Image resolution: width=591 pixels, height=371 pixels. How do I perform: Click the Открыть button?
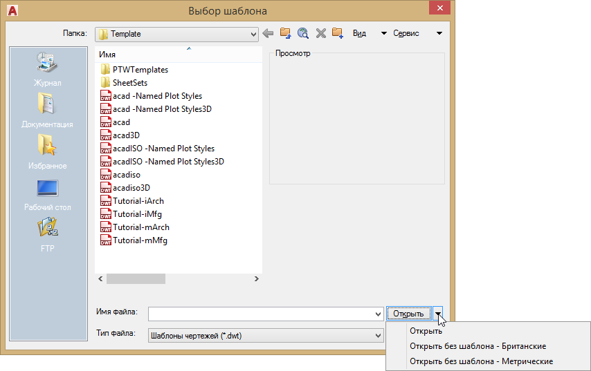[408, 314]
